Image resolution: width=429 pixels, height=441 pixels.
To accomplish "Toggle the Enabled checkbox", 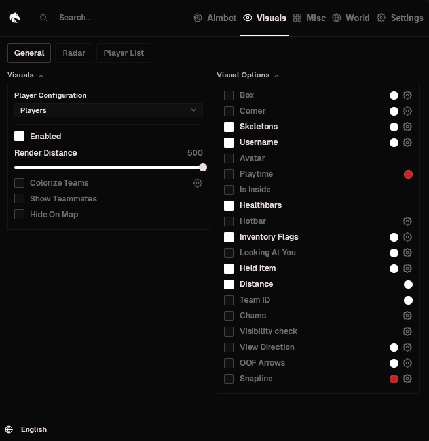I will [x=20, y=136].
